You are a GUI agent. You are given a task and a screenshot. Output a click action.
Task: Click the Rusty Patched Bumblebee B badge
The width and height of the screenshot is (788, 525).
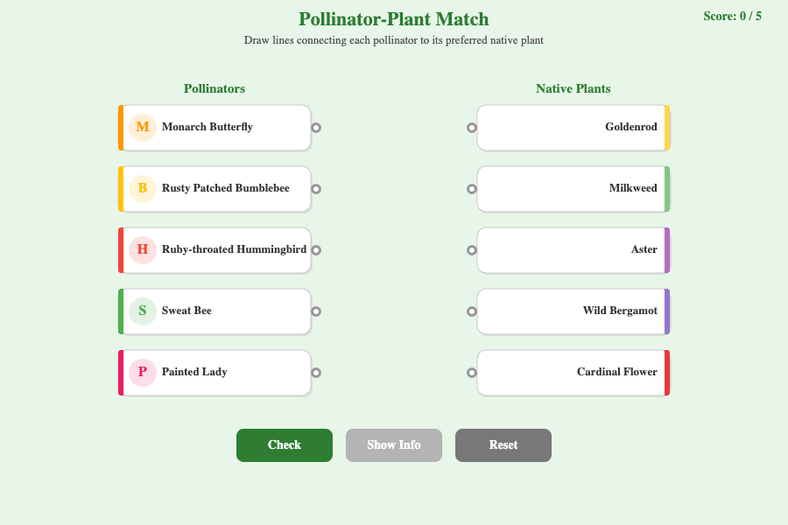coord(143,189)
